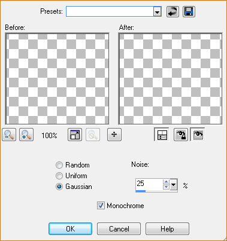227x241 pixels.
Task: Increase Noise with the up spinner arrow
Action: (x=166, y=182)
